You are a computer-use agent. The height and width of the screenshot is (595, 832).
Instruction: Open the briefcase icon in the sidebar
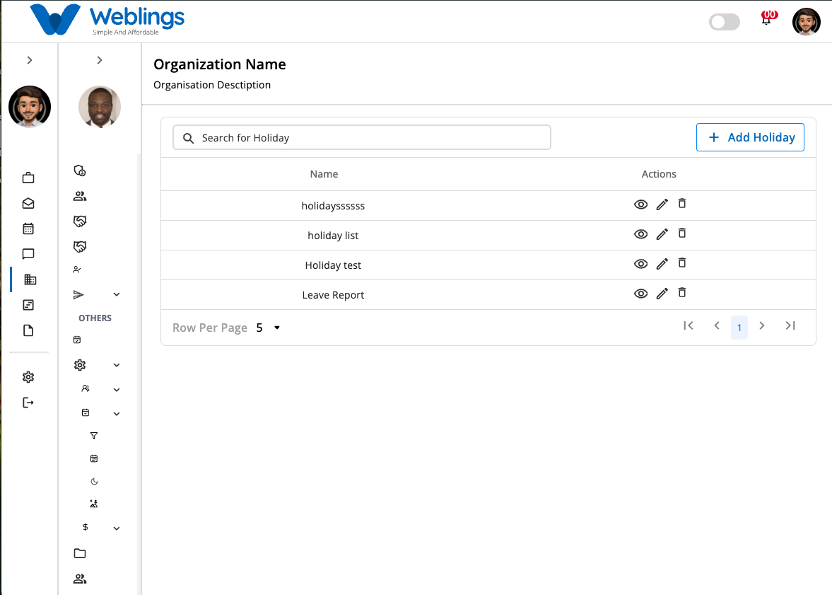pos(29,178)
